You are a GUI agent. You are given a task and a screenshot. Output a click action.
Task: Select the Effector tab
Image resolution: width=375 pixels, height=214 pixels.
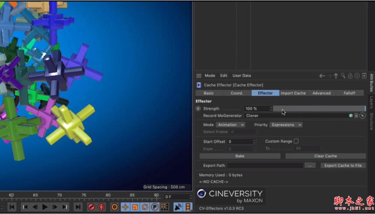[x=265, y=93]
